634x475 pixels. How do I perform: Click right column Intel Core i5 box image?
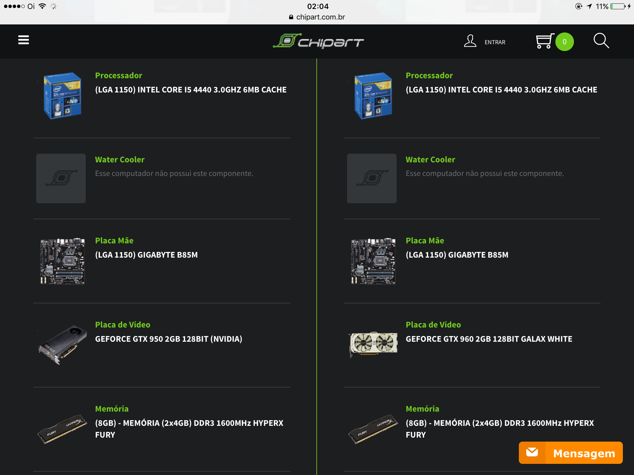point(373,96)
